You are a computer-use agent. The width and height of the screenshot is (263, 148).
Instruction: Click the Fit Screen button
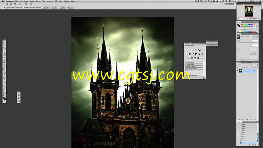(54, 7)
